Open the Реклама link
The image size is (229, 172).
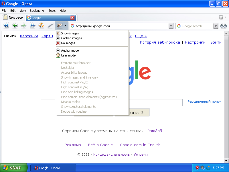[73, 145]
